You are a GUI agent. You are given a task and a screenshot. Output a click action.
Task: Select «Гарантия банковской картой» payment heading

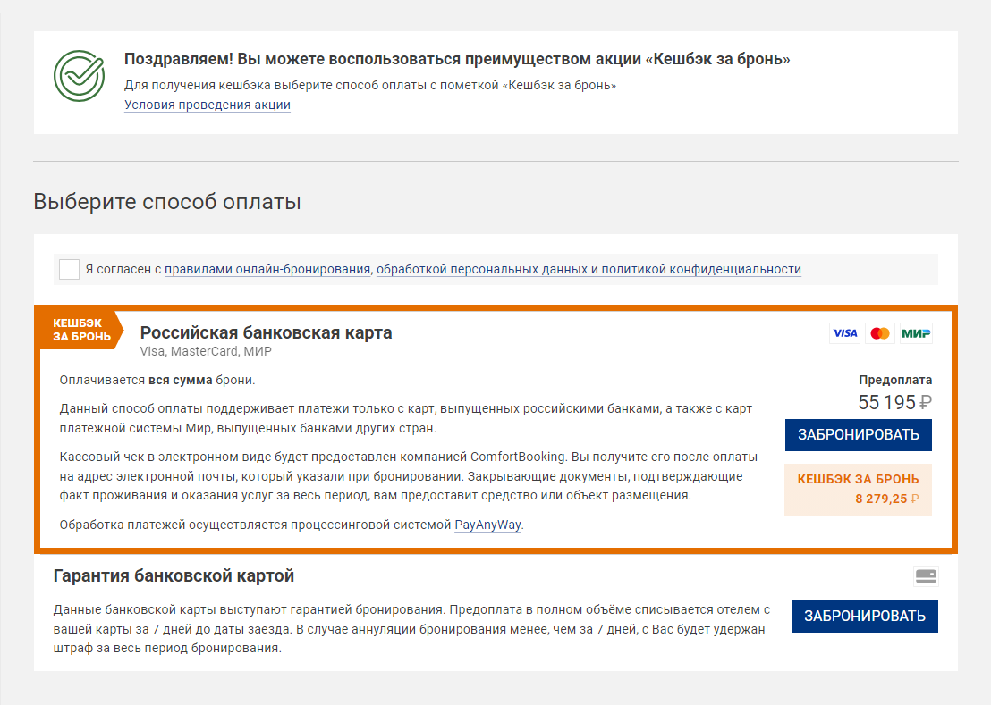174,575
